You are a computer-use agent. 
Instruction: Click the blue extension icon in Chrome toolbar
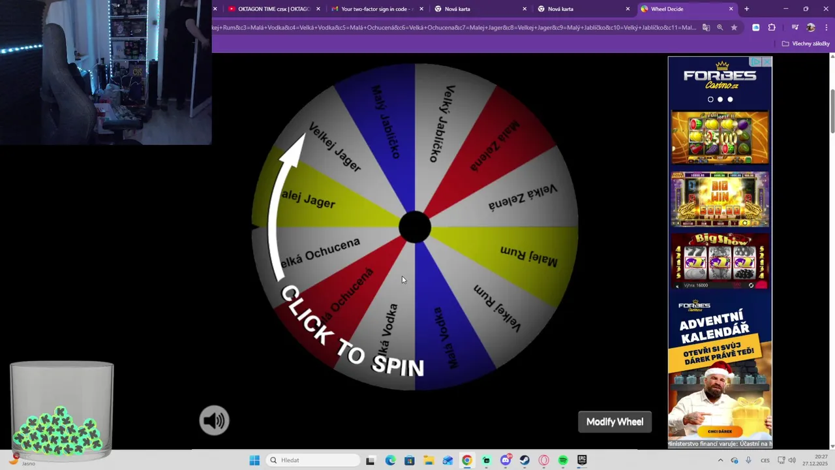pos(756,27)
